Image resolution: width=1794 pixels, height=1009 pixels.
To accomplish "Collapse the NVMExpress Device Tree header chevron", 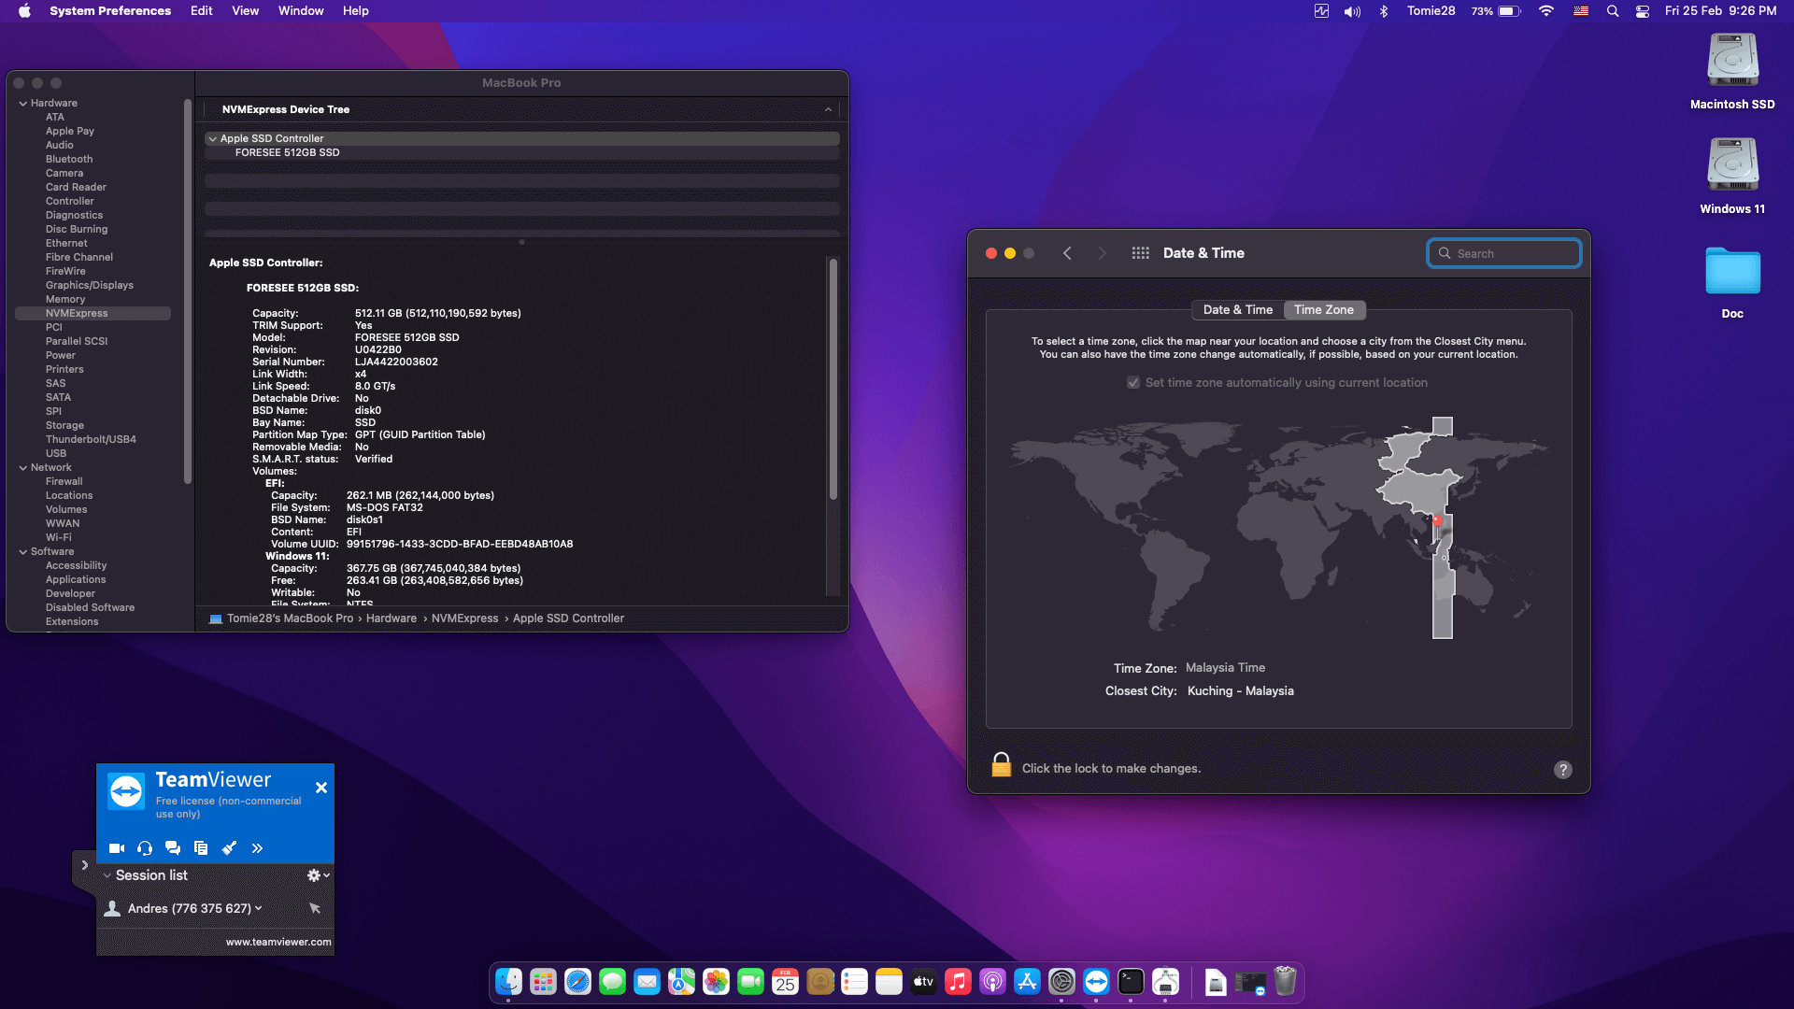I will (828, 110).
